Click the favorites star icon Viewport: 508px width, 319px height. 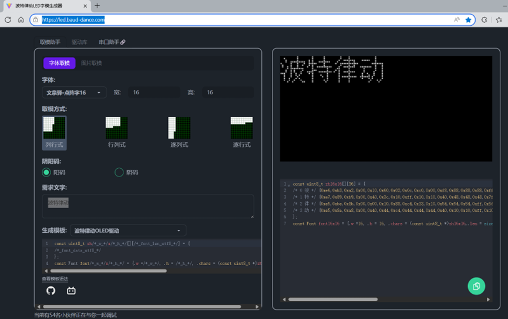point(468,20)
